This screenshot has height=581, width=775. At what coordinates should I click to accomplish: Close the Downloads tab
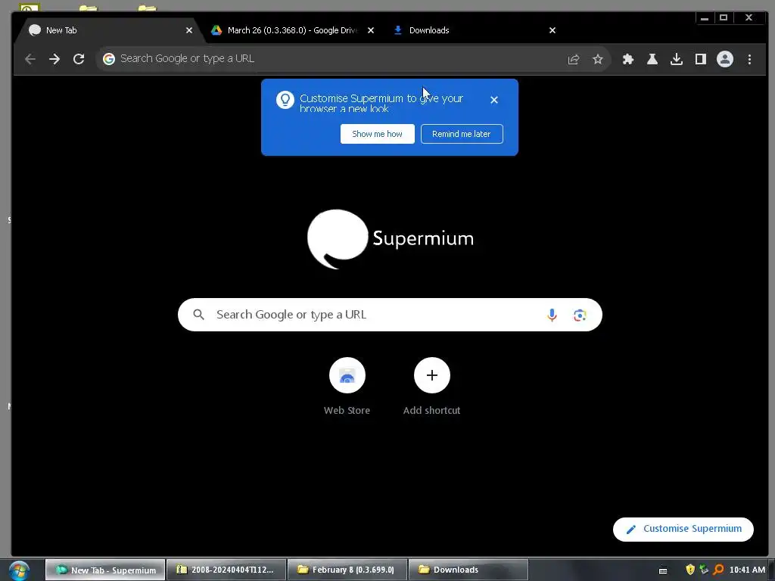(552, 30)
